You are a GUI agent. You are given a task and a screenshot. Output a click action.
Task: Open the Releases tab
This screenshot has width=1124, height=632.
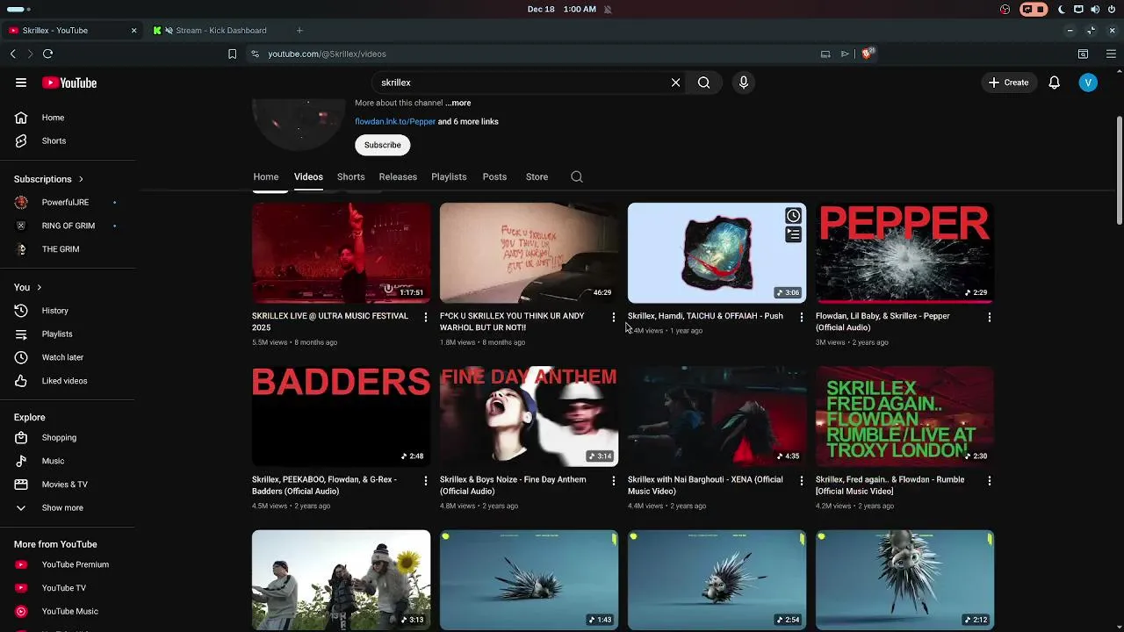point(398,176)
